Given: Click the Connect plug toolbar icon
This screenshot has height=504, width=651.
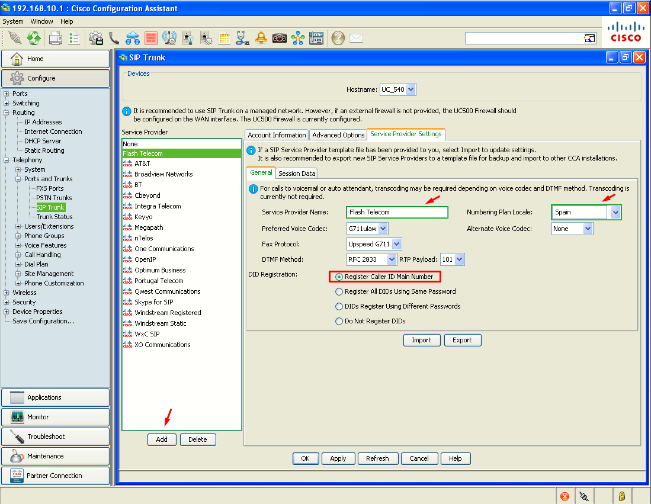Looking at the screenshot, I should [x=15, y=38].
